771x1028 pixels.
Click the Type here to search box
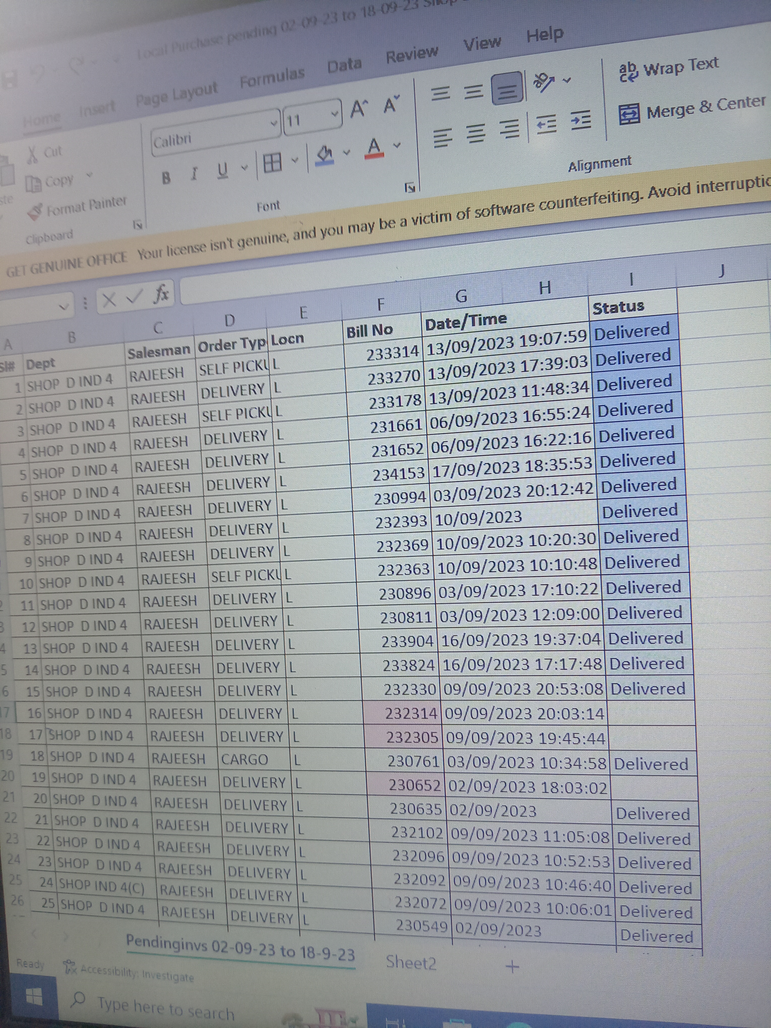(x=165, y=1009)
